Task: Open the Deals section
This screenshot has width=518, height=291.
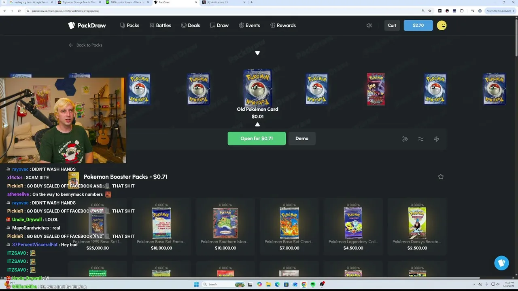Action: coord(191,25)
